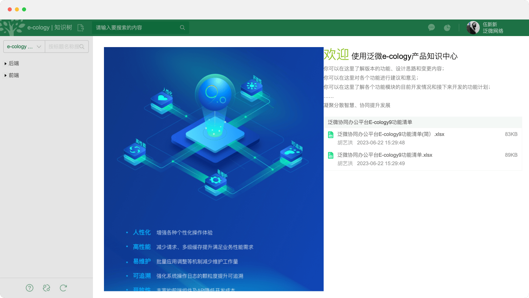529x298 pixels.
Task: Click the 泛微网络 company label
Action: coord(493,31)
